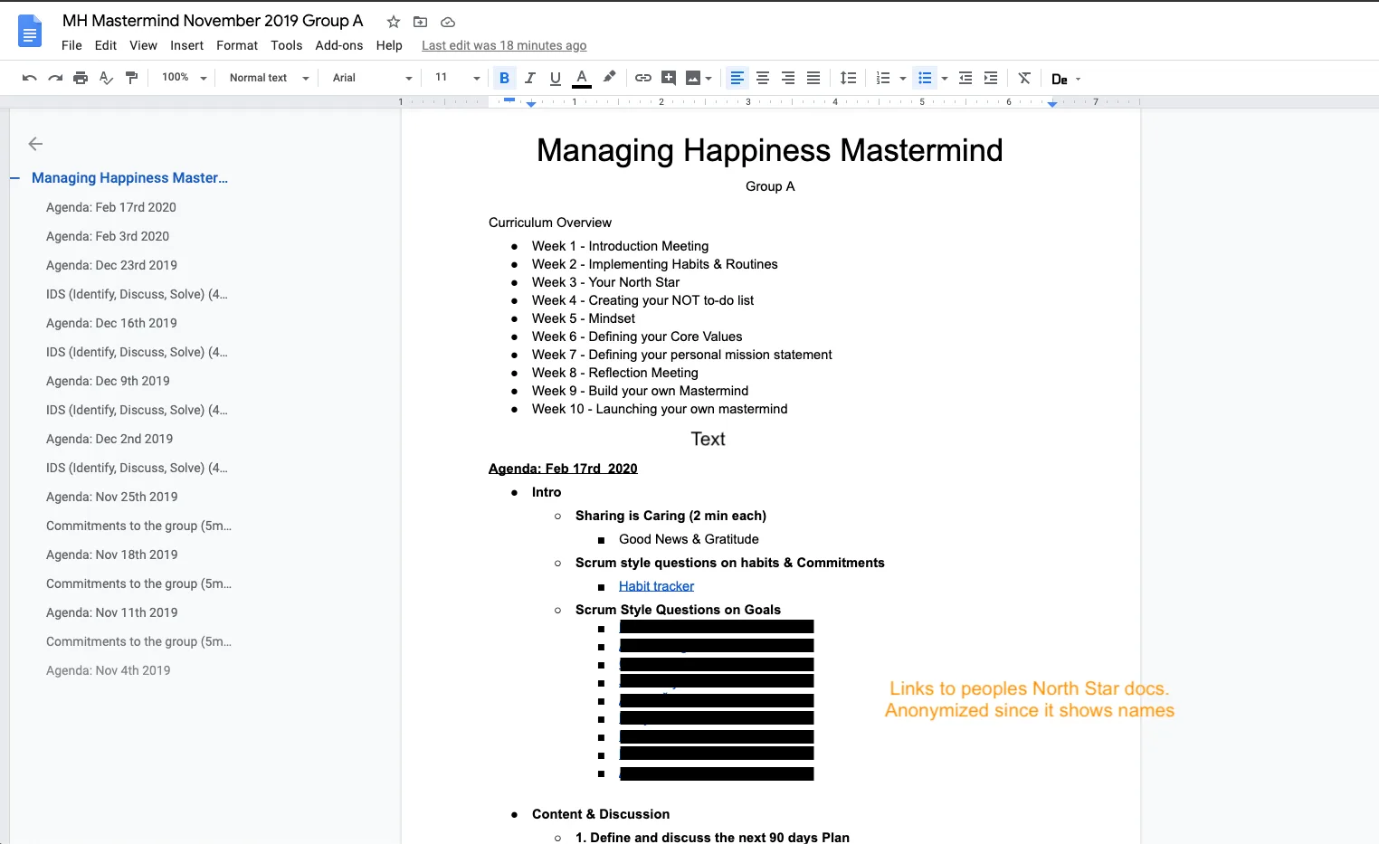Screen dimensions: 1379x844
Task: Open the Normal text styles dropdown
Action: coord(267,78)
